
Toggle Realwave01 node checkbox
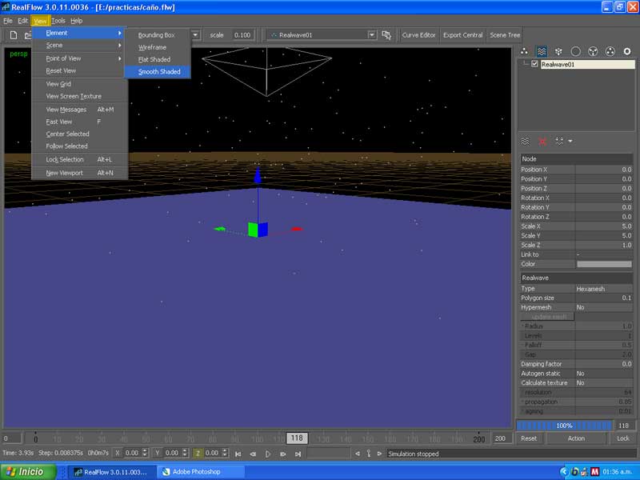[x=534, y=64]
